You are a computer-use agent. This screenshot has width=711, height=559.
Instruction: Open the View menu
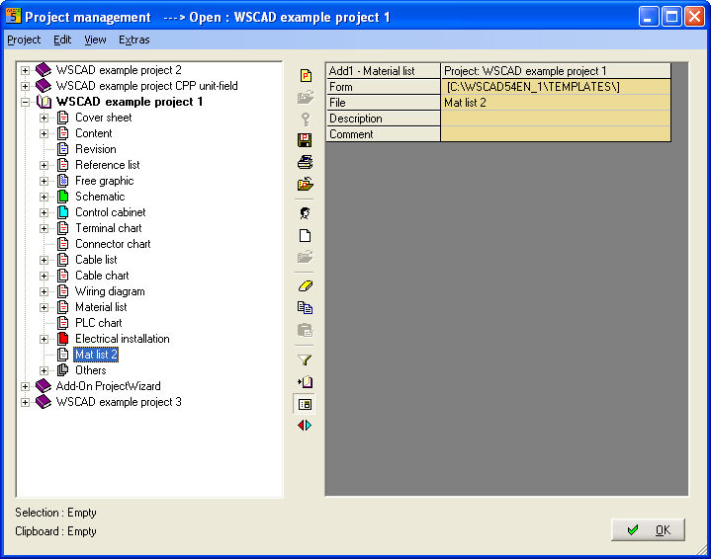95,40
